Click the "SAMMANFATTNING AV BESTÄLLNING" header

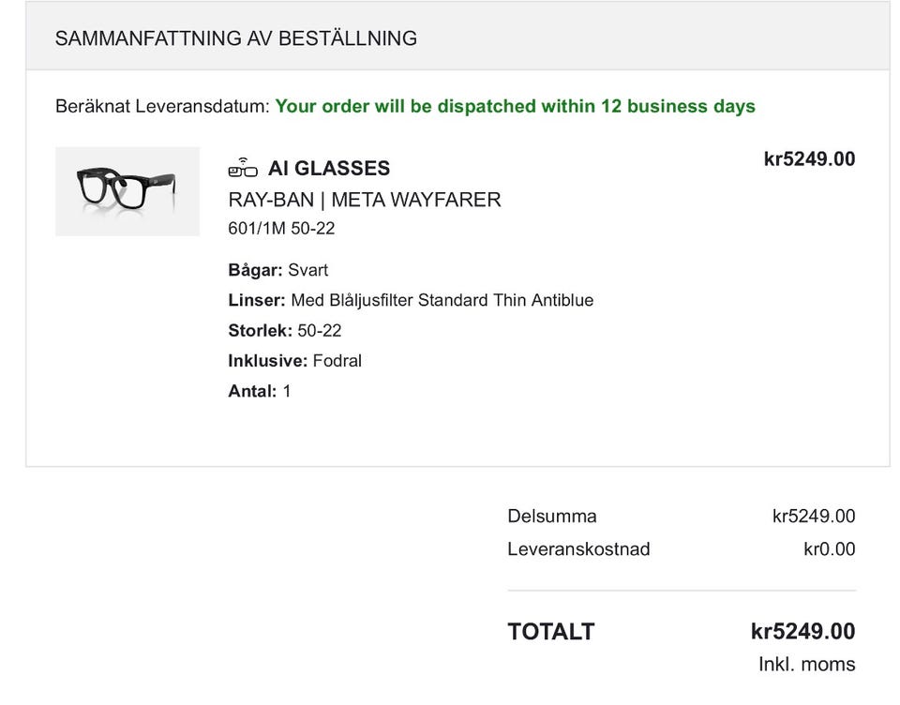tap(236, 38)
